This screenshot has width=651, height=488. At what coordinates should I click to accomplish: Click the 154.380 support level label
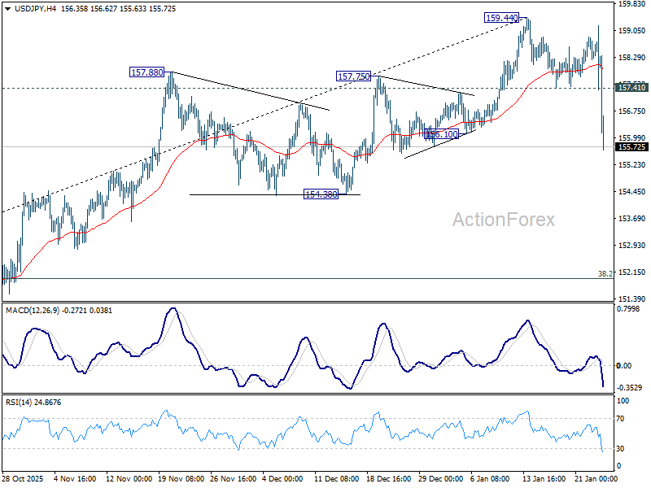[x=321, y=194]
